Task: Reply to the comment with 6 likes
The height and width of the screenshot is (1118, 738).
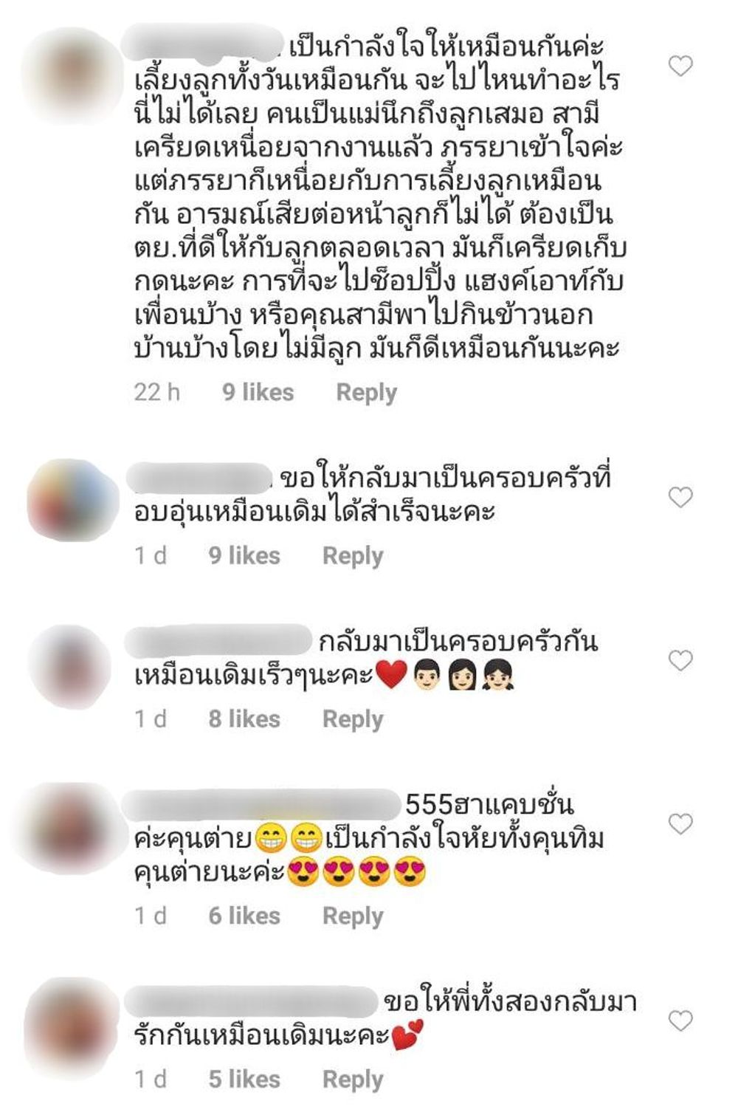Action: tap(353, 916)
